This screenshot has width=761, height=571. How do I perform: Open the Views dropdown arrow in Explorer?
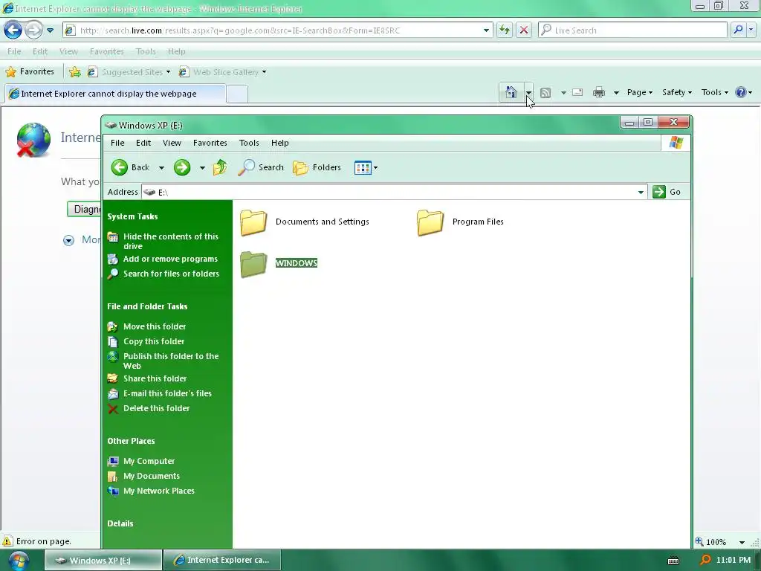(375, 168)
